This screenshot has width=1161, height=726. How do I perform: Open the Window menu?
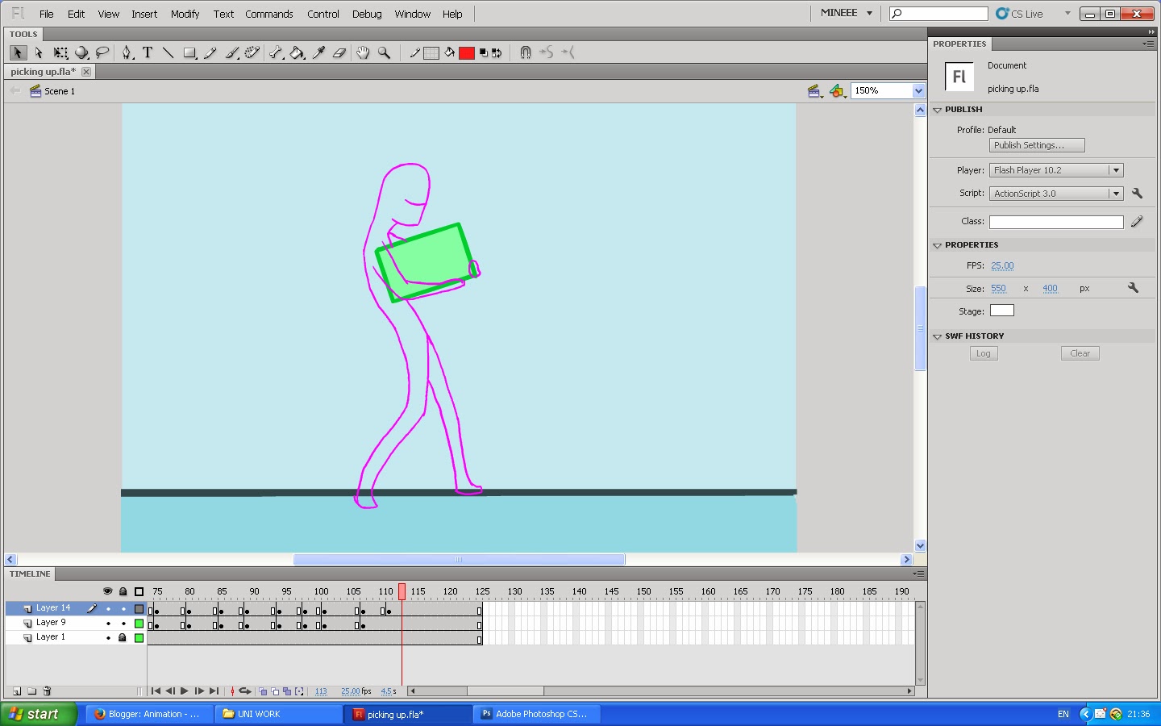pos(413,14)
